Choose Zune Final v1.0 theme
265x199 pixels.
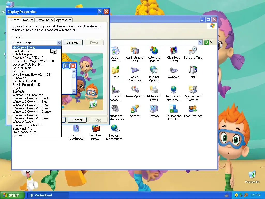tap(37, 129)
